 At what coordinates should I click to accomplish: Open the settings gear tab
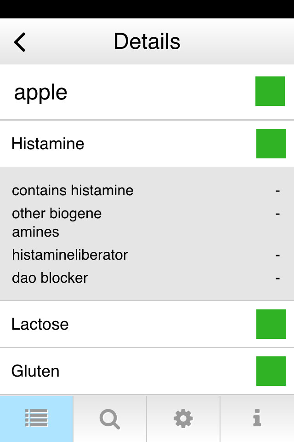coord(183,419)
